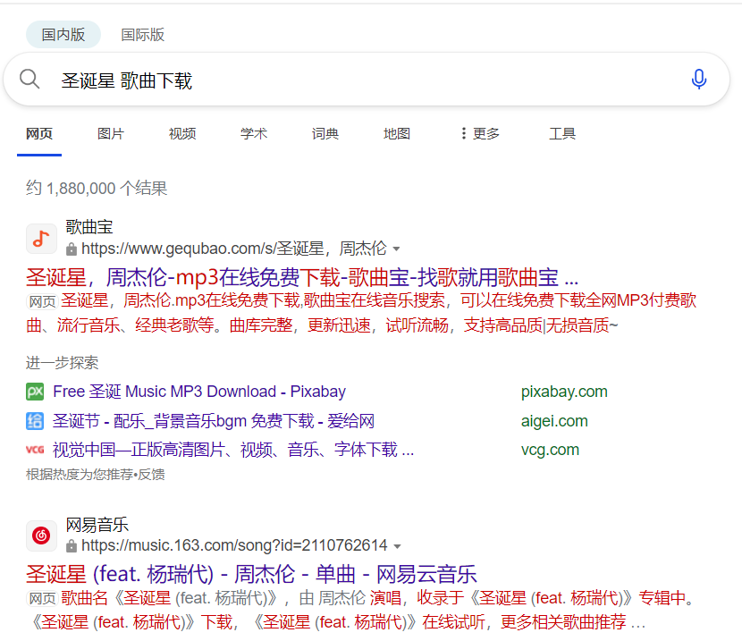Switch to 国际版 search mode
The image size is (742, 641).
pyautogui.click(x=142, y=35)
